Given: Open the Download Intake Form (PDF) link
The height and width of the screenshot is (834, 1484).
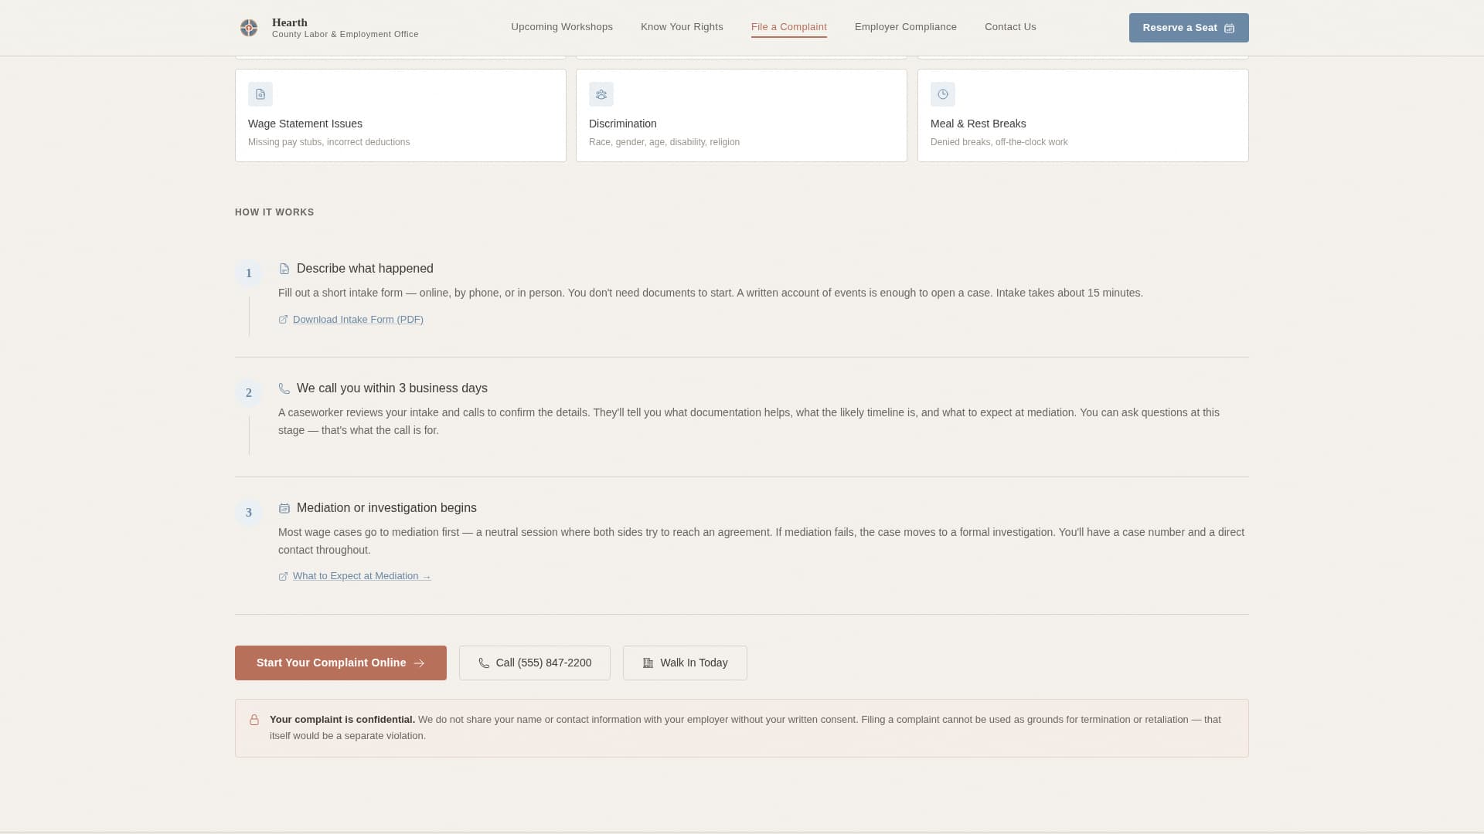Looking at the screenshot, I should pyautogui.click(x=358, y=320).
